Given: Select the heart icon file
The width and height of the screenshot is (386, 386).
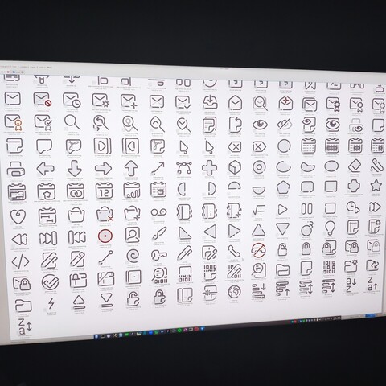Looking at the screenshot, I should point(18,216).
